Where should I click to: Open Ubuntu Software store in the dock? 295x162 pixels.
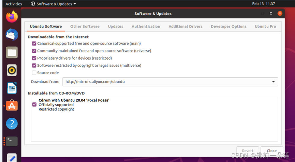[12, 106]
